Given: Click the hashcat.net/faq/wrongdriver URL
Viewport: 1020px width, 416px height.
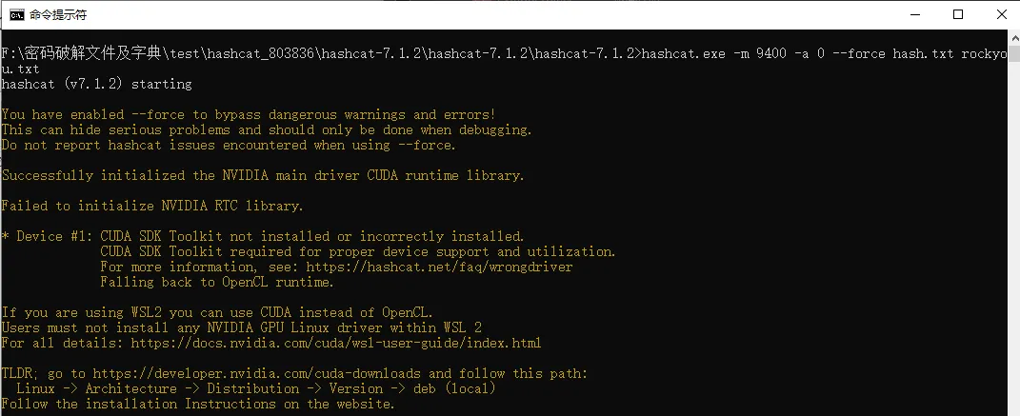Looking at the screenshot, I should [439, 267].
